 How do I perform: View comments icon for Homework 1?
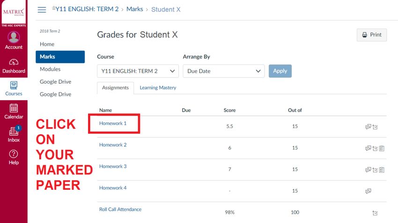[x=368, y=127]
